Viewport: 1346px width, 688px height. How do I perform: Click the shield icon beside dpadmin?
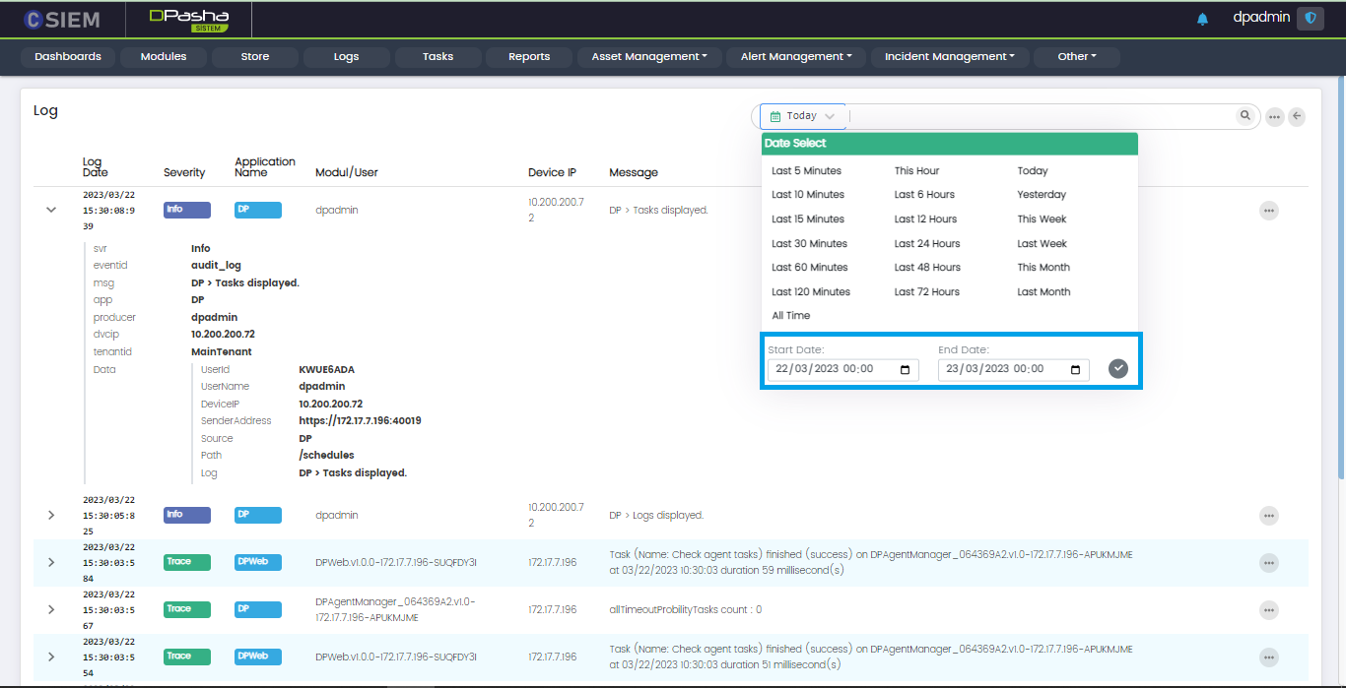pos(1310,18)
